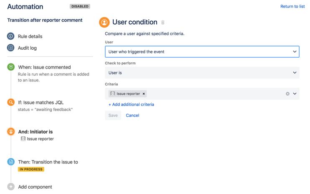Image resolution: width=310 pixels, height=194 pixels.
Task: Click the orange JQL search condition icon
Action: (11, 102)
